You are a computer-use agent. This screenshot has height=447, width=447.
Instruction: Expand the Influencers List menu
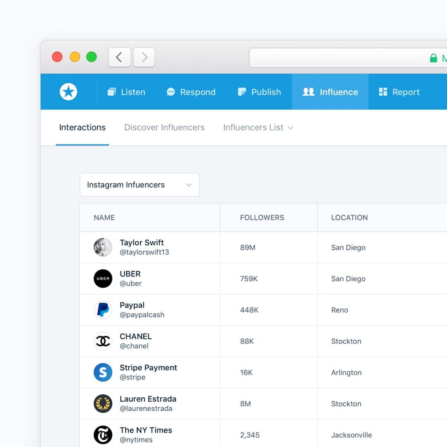pyautogui.click(x=258, y=127)
